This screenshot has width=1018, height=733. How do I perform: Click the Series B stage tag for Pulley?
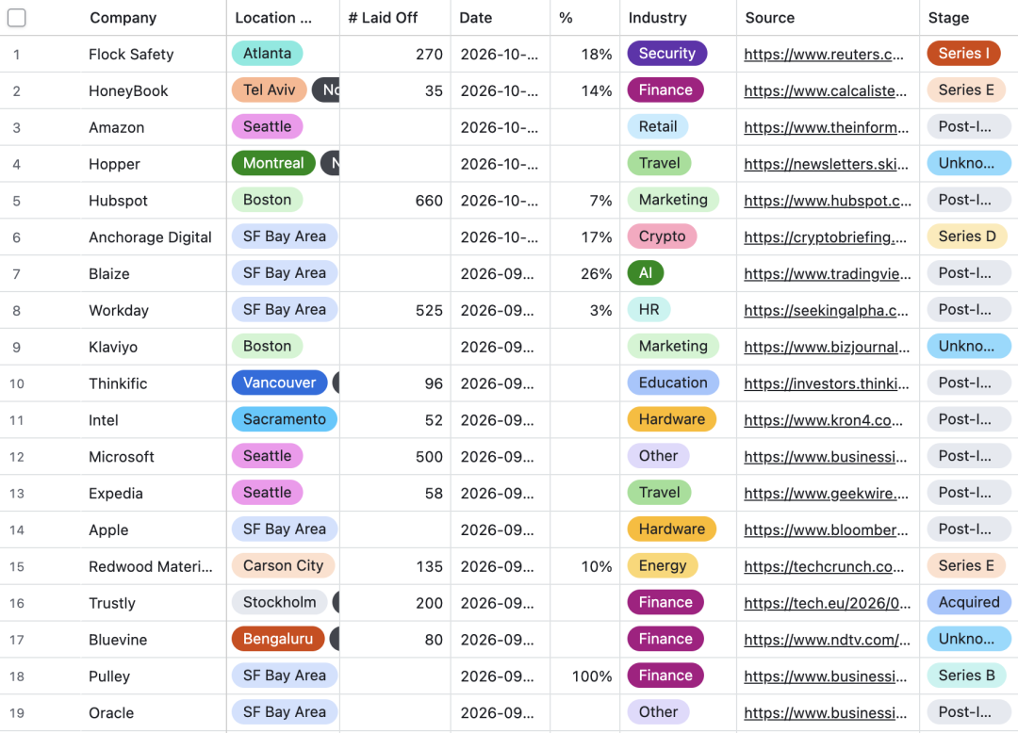(x=967, y=676)
